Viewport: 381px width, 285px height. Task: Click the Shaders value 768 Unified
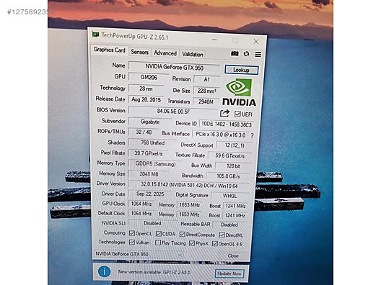152,142
